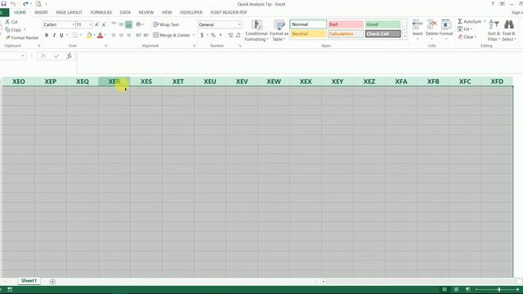523x294 pixels.
Task: Click the AutoSum sigma icon
Action: [x=460, y=21]
